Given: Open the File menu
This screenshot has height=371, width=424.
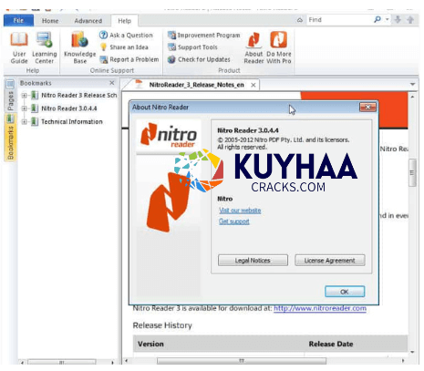Looking at the screenshot, I should [18, 20].
